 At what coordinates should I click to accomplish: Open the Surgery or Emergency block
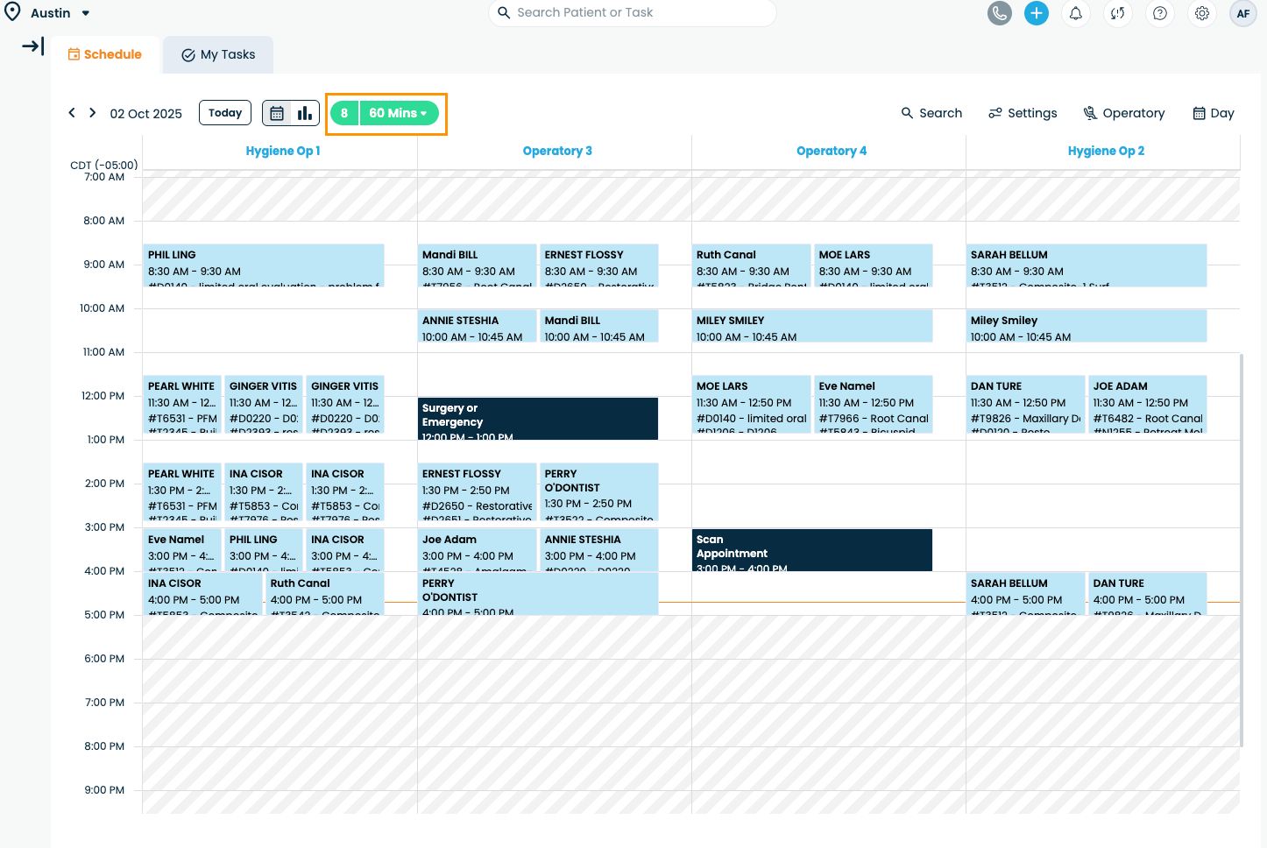537,419
